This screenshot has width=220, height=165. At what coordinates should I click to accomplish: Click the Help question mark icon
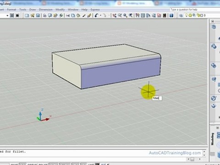coord(171,16)
